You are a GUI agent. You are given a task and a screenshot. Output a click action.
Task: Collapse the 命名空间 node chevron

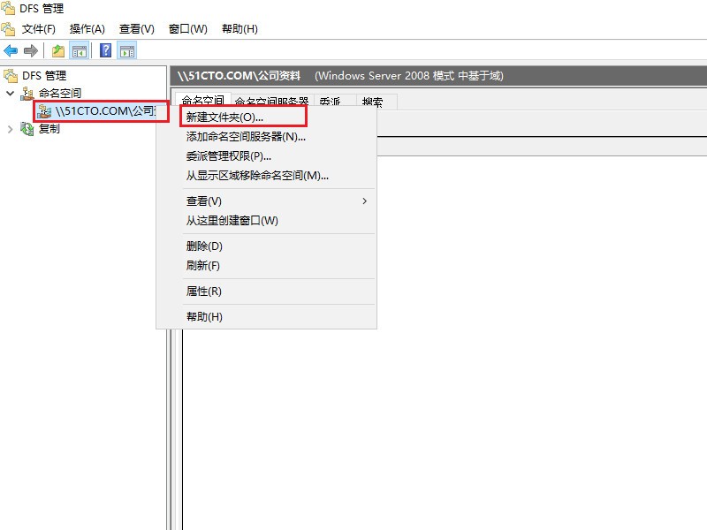9,93
